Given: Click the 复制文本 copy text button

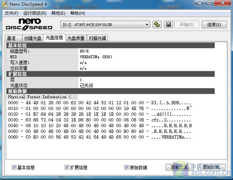Looking at the screenshot, I should tap(179, 167).
